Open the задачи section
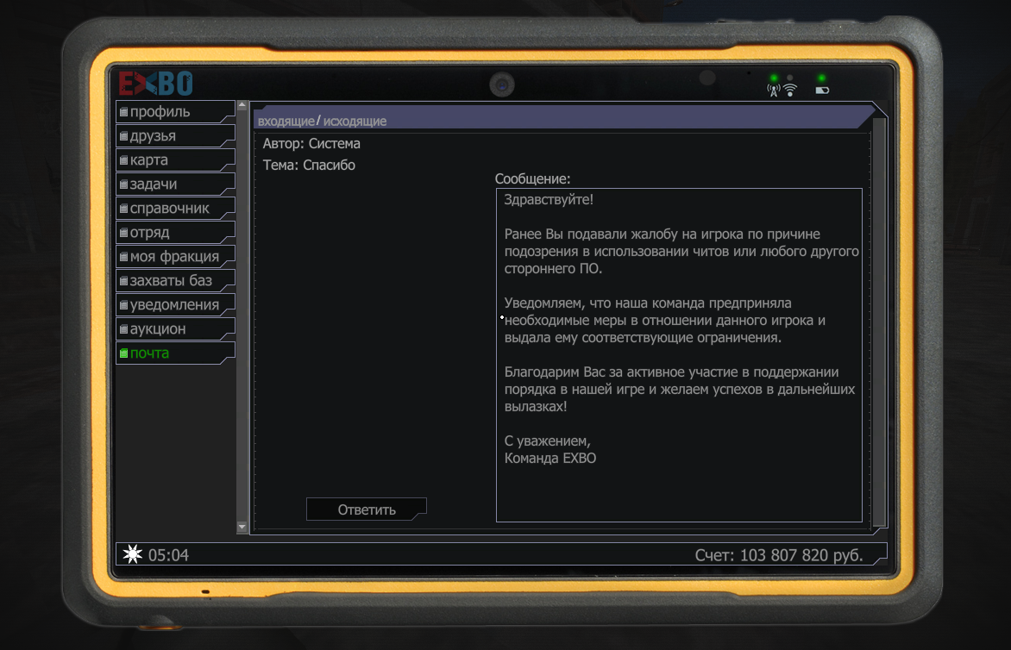This screenshot has height=650, width=1011. tap(175, 184)
